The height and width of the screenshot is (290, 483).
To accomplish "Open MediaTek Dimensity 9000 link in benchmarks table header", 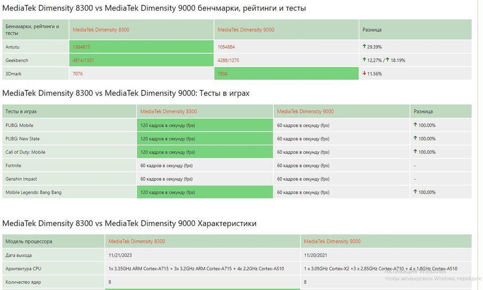I will (246, 30).
